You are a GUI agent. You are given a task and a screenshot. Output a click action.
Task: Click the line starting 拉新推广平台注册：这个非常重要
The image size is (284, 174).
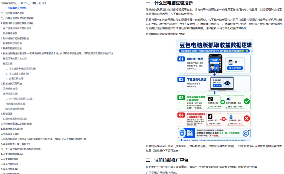point(202,167)
